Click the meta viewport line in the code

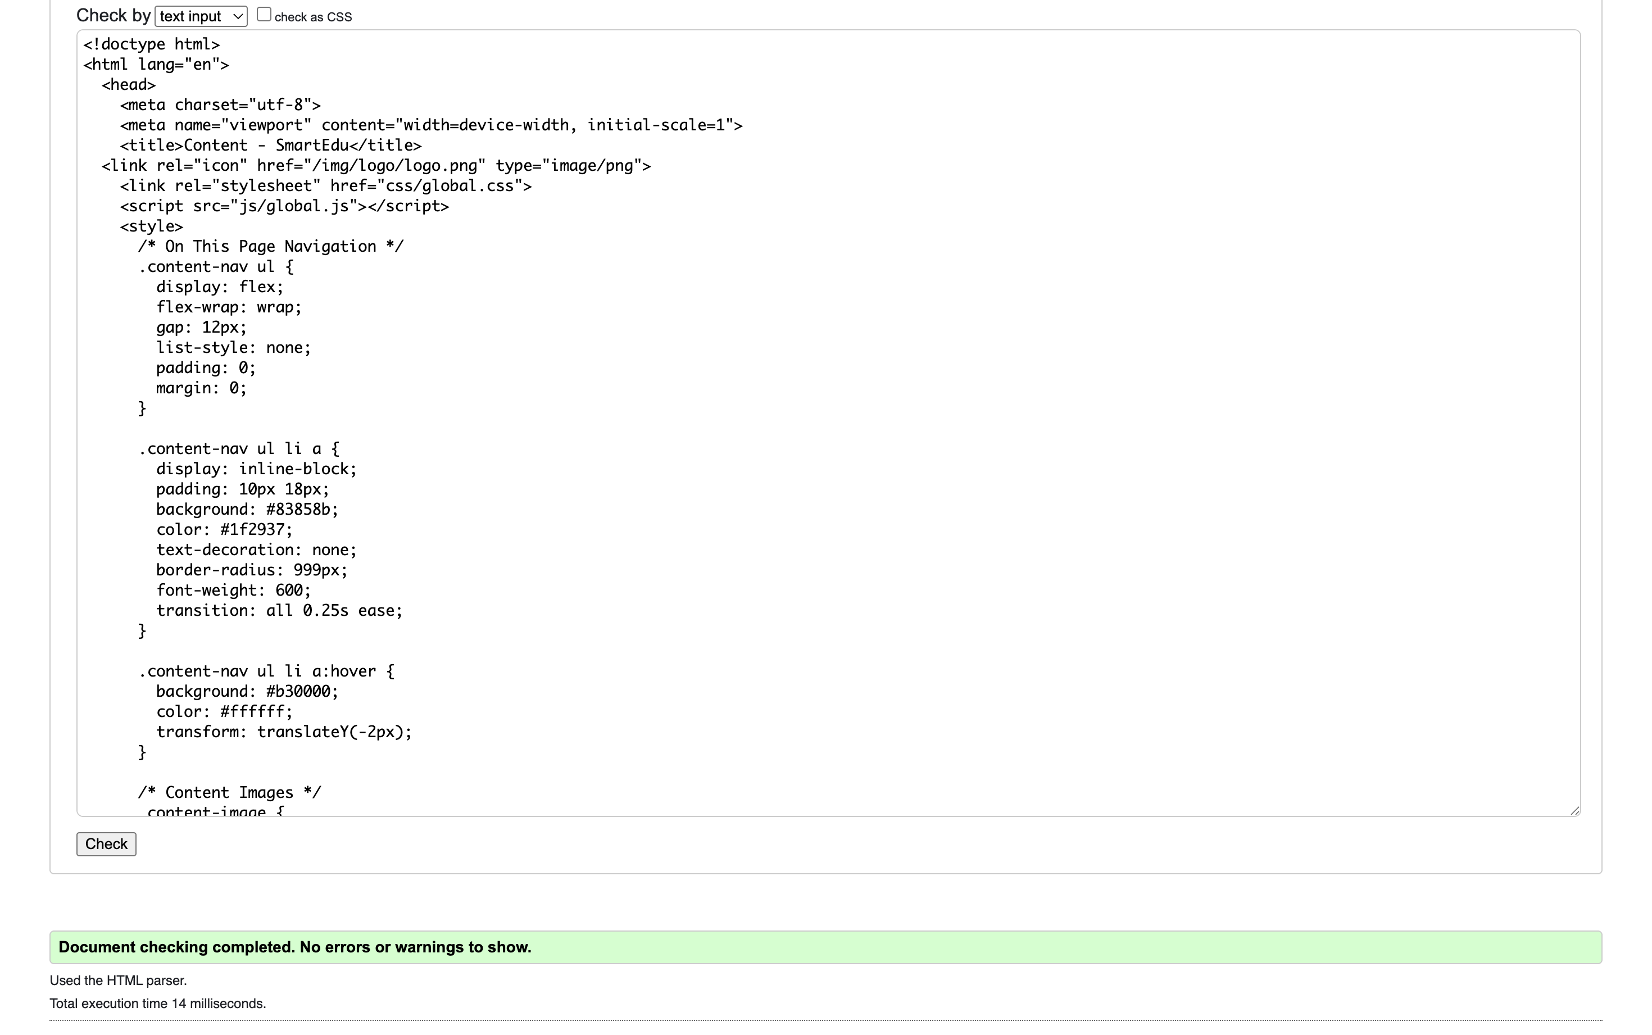point(430,125)
